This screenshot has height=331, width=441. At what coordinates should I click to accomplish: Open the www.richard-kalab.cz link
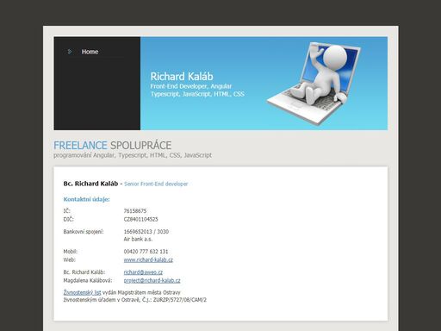coord(148,259)
